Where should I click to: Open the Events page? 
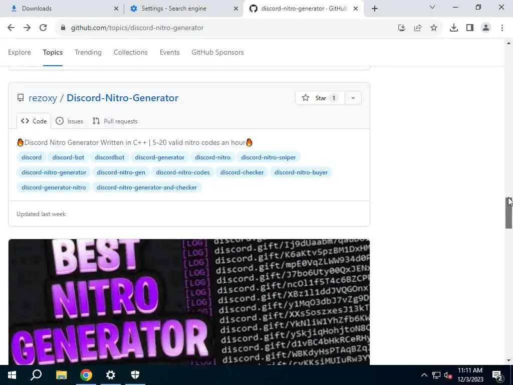point(169,52)
